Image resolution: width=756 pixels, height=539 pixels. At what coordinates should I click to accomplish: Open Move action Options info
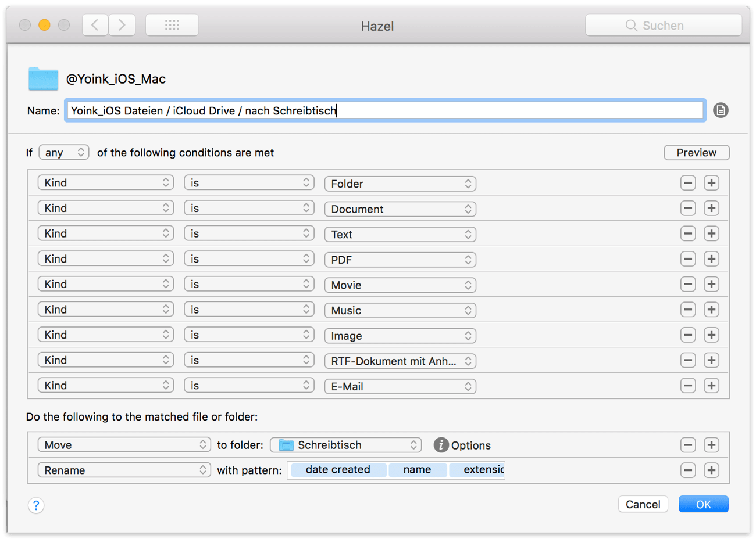tap(441, 445)
